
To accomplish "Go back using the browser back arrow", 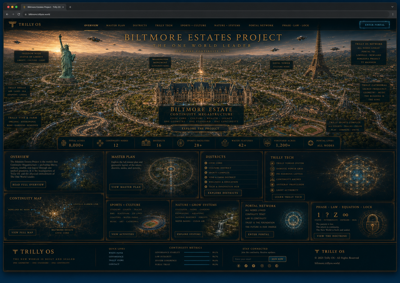I will pyautogui.click(x=7, y=14).
